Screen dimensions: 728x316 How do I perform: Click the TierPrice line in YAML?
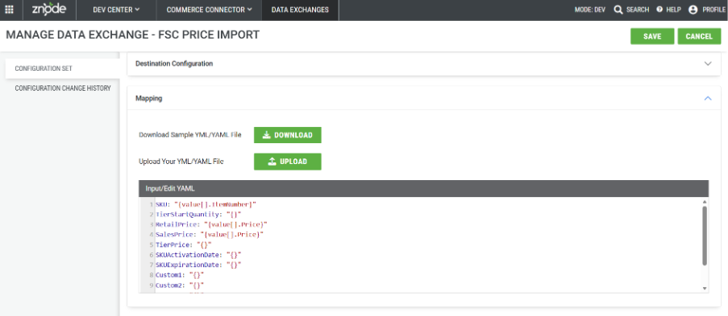183,244
